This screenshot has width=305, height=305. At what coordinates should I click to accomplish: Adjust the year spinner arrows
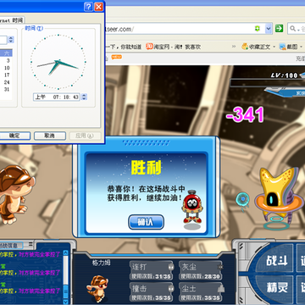coord(11,40)
